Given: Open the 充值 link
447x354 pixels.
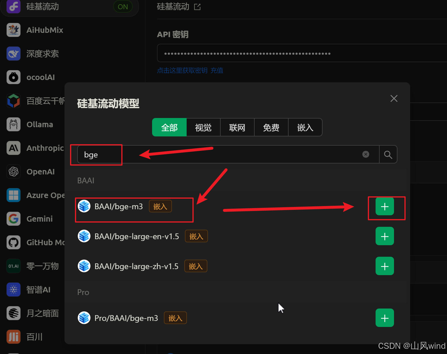Looking at the screenshot, I should click(217, 71).
